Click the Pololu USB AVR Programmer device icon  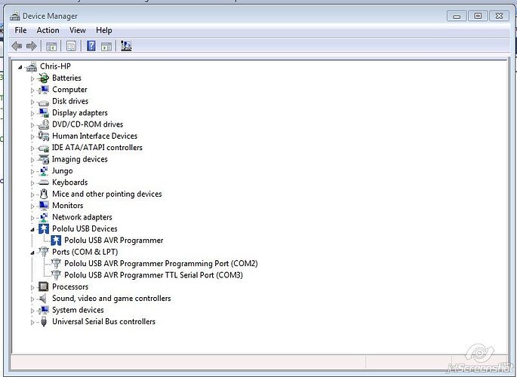pyautogui.click(x=57, y=241)
